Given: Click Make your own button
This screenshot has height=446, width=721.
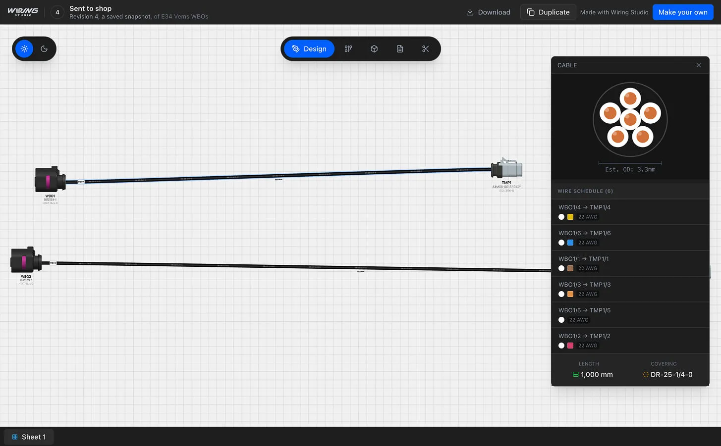Looking at the screenshot, I should click(683, 12).
